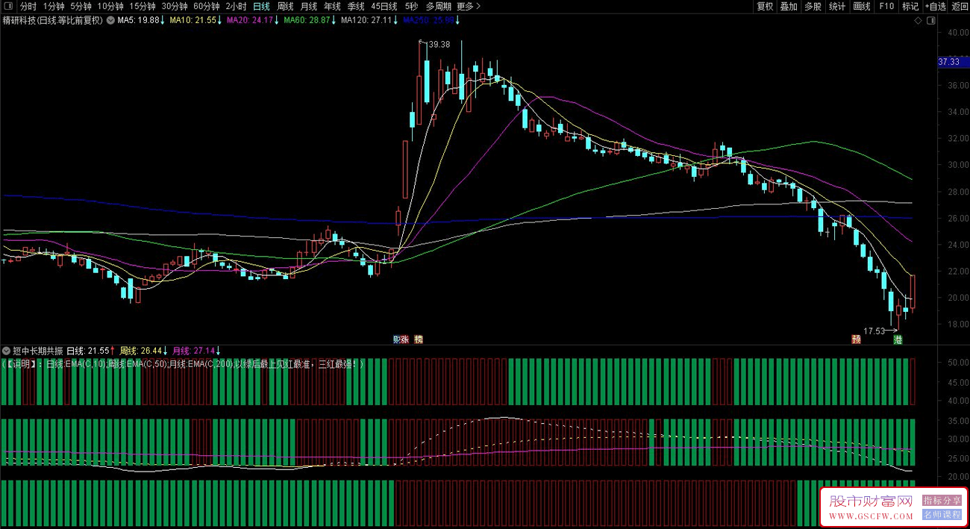Viewport: 970px width, 529px height.
Task: Open the 多周期 multi-period view
Action: click(x=439, y=6)
